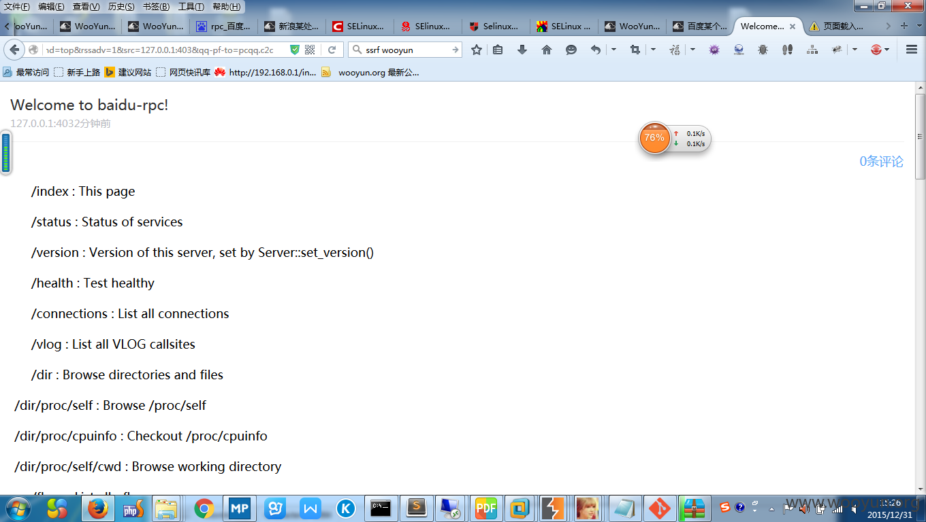Open the 查看(V) menu
Viewport: 926px width, 522px height.
point(86,7)
